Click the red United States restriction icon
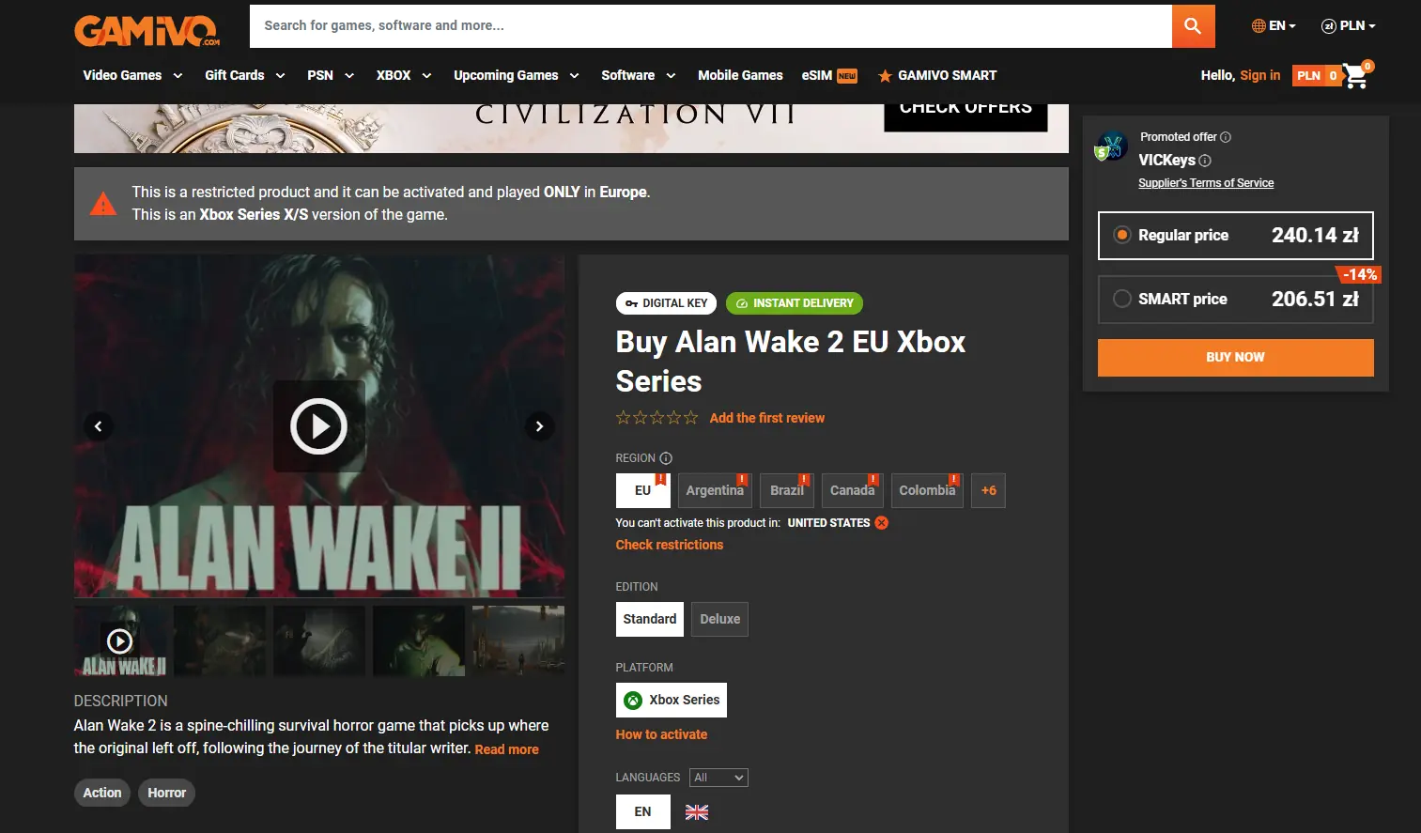The height and width of the screenshot is (833, 1421). (x=881, y=523)
